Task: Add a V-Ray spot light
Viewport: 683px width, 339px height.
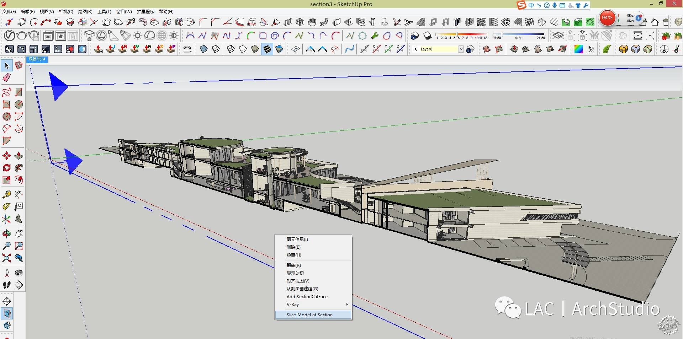Action: click(x=113, y=36)
